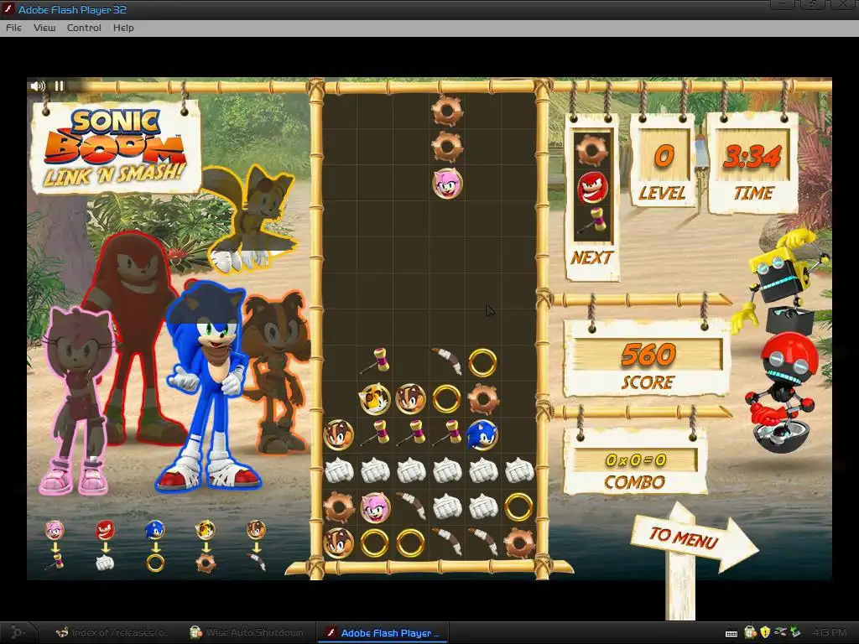Click fist icon under Knuckles in legend
Screen dimensions: 859x644
pos(105,563)
